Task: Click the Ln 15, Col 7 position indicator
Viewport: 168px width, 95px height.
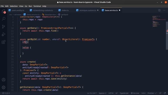Action: (x=92, y=93)
